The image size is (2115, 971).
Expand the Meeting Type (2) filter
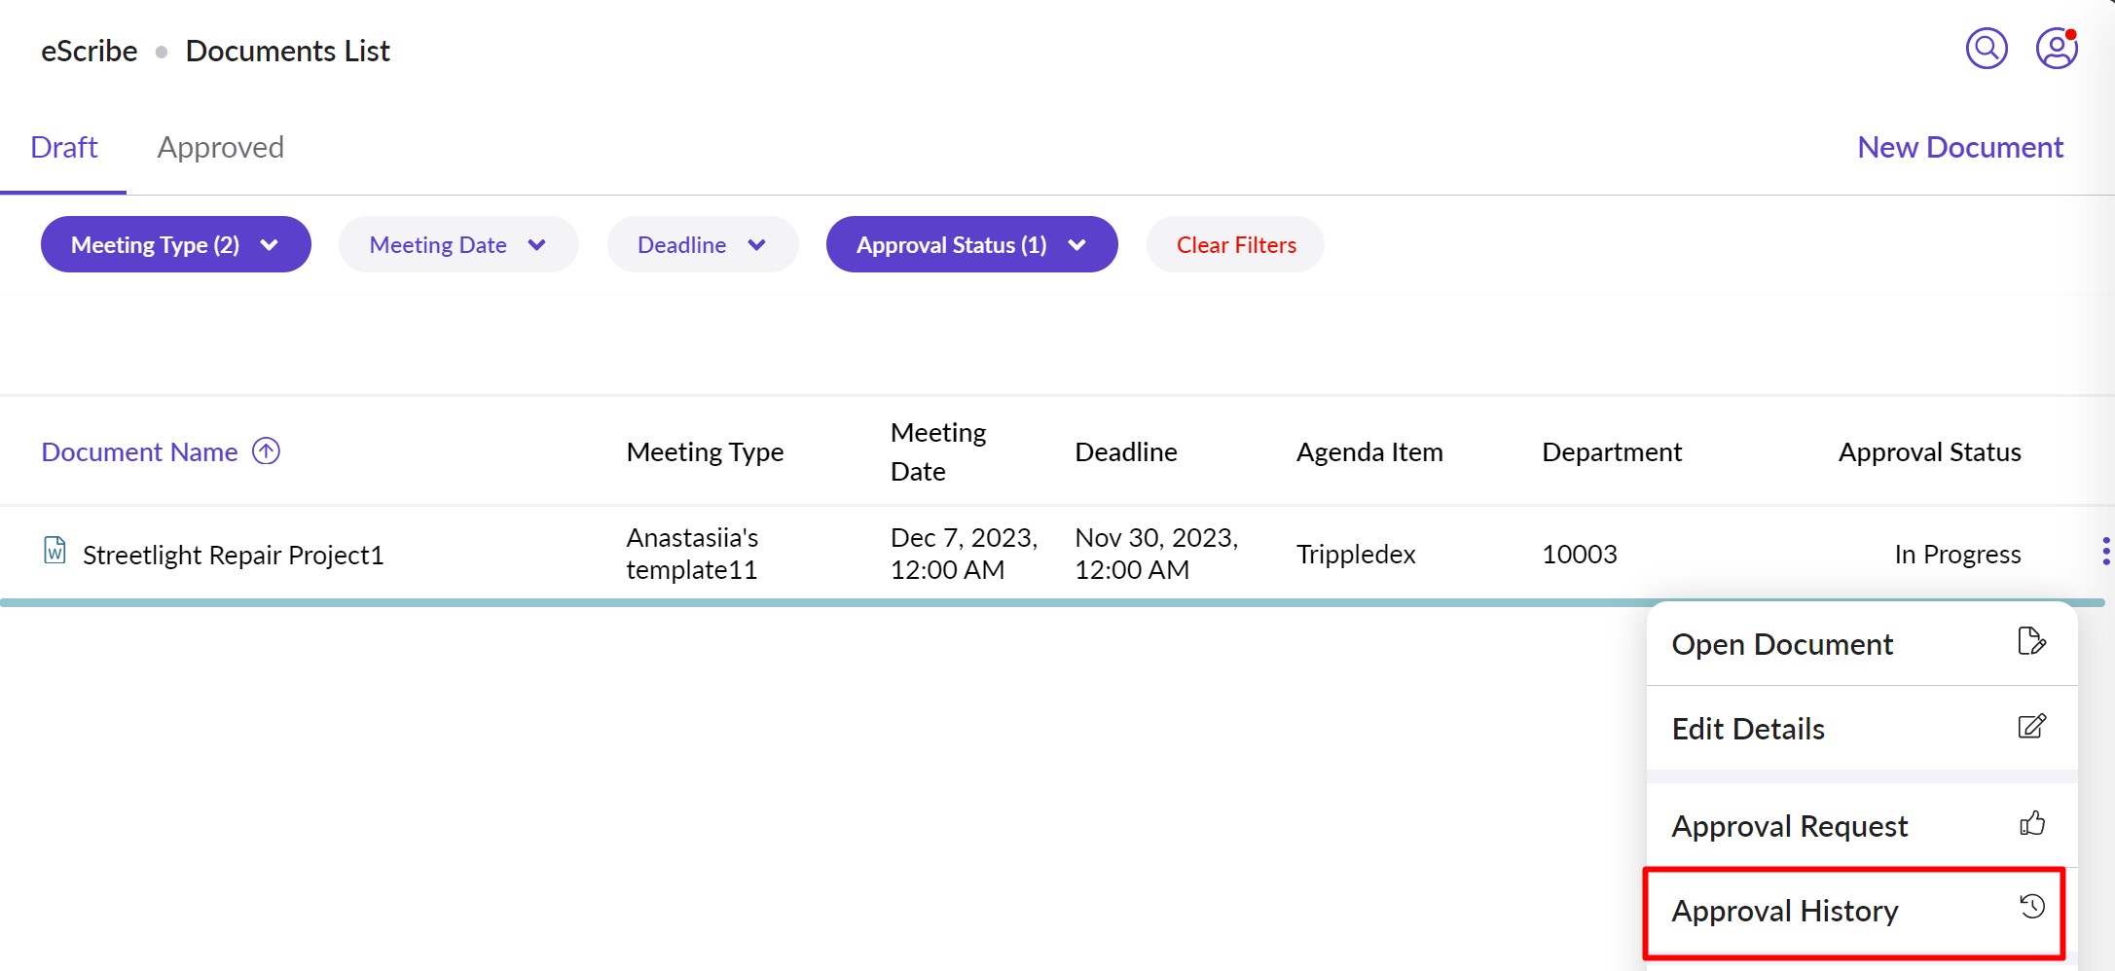(175, 244)
